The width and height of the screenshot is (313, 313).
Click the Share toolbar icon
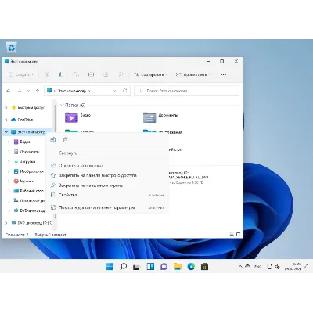coord(106,74)
